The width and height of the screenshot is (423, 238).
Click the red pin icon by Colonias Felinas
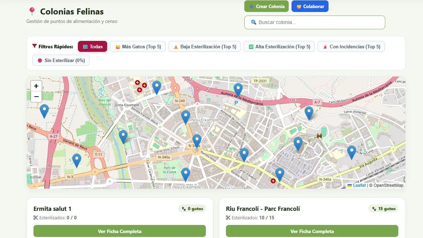click(32, 12)
